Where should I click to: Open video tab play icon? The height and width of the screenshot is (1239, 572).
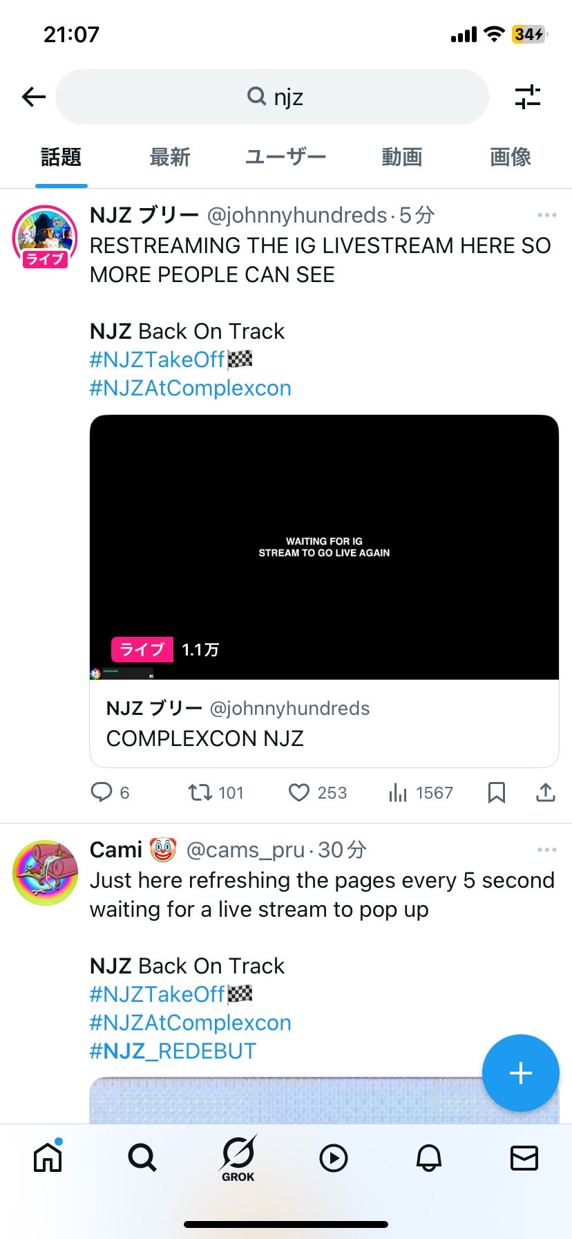[334, 1157]
